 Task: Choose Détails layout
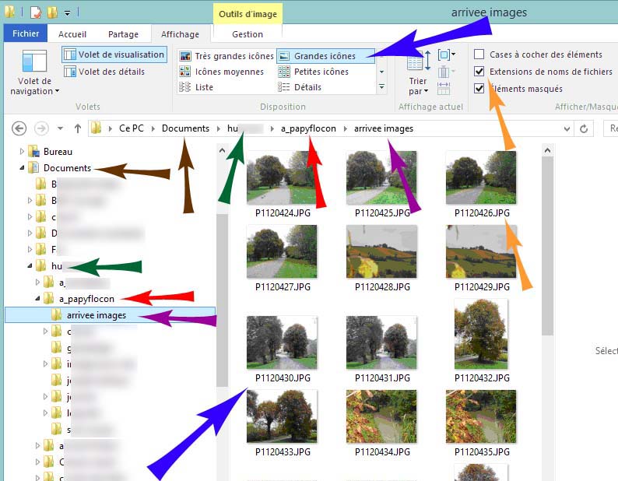click(300, 87)
